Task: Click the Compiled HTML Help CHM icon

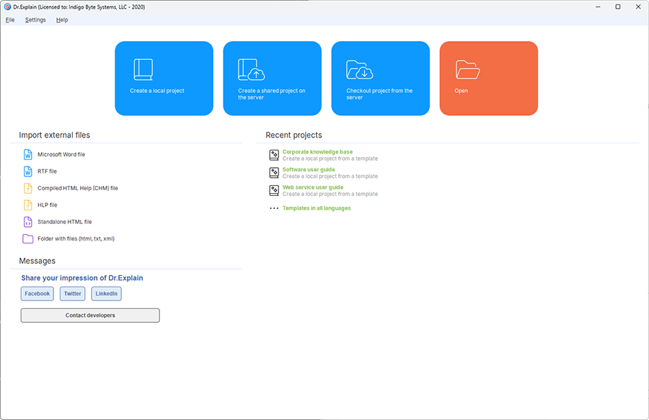Action: coord(27,188)
